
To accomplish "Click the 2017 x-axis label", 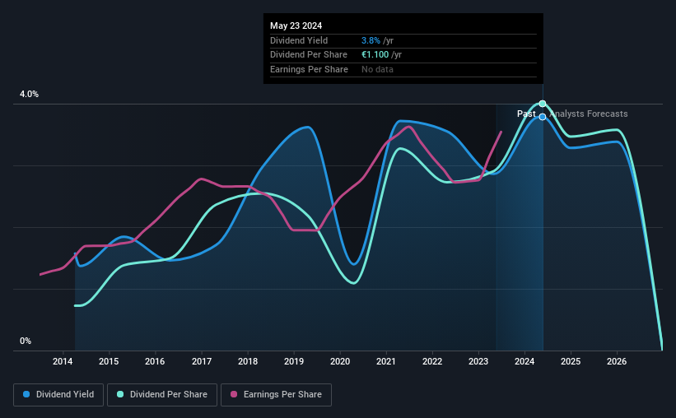I will coord(202,361).
